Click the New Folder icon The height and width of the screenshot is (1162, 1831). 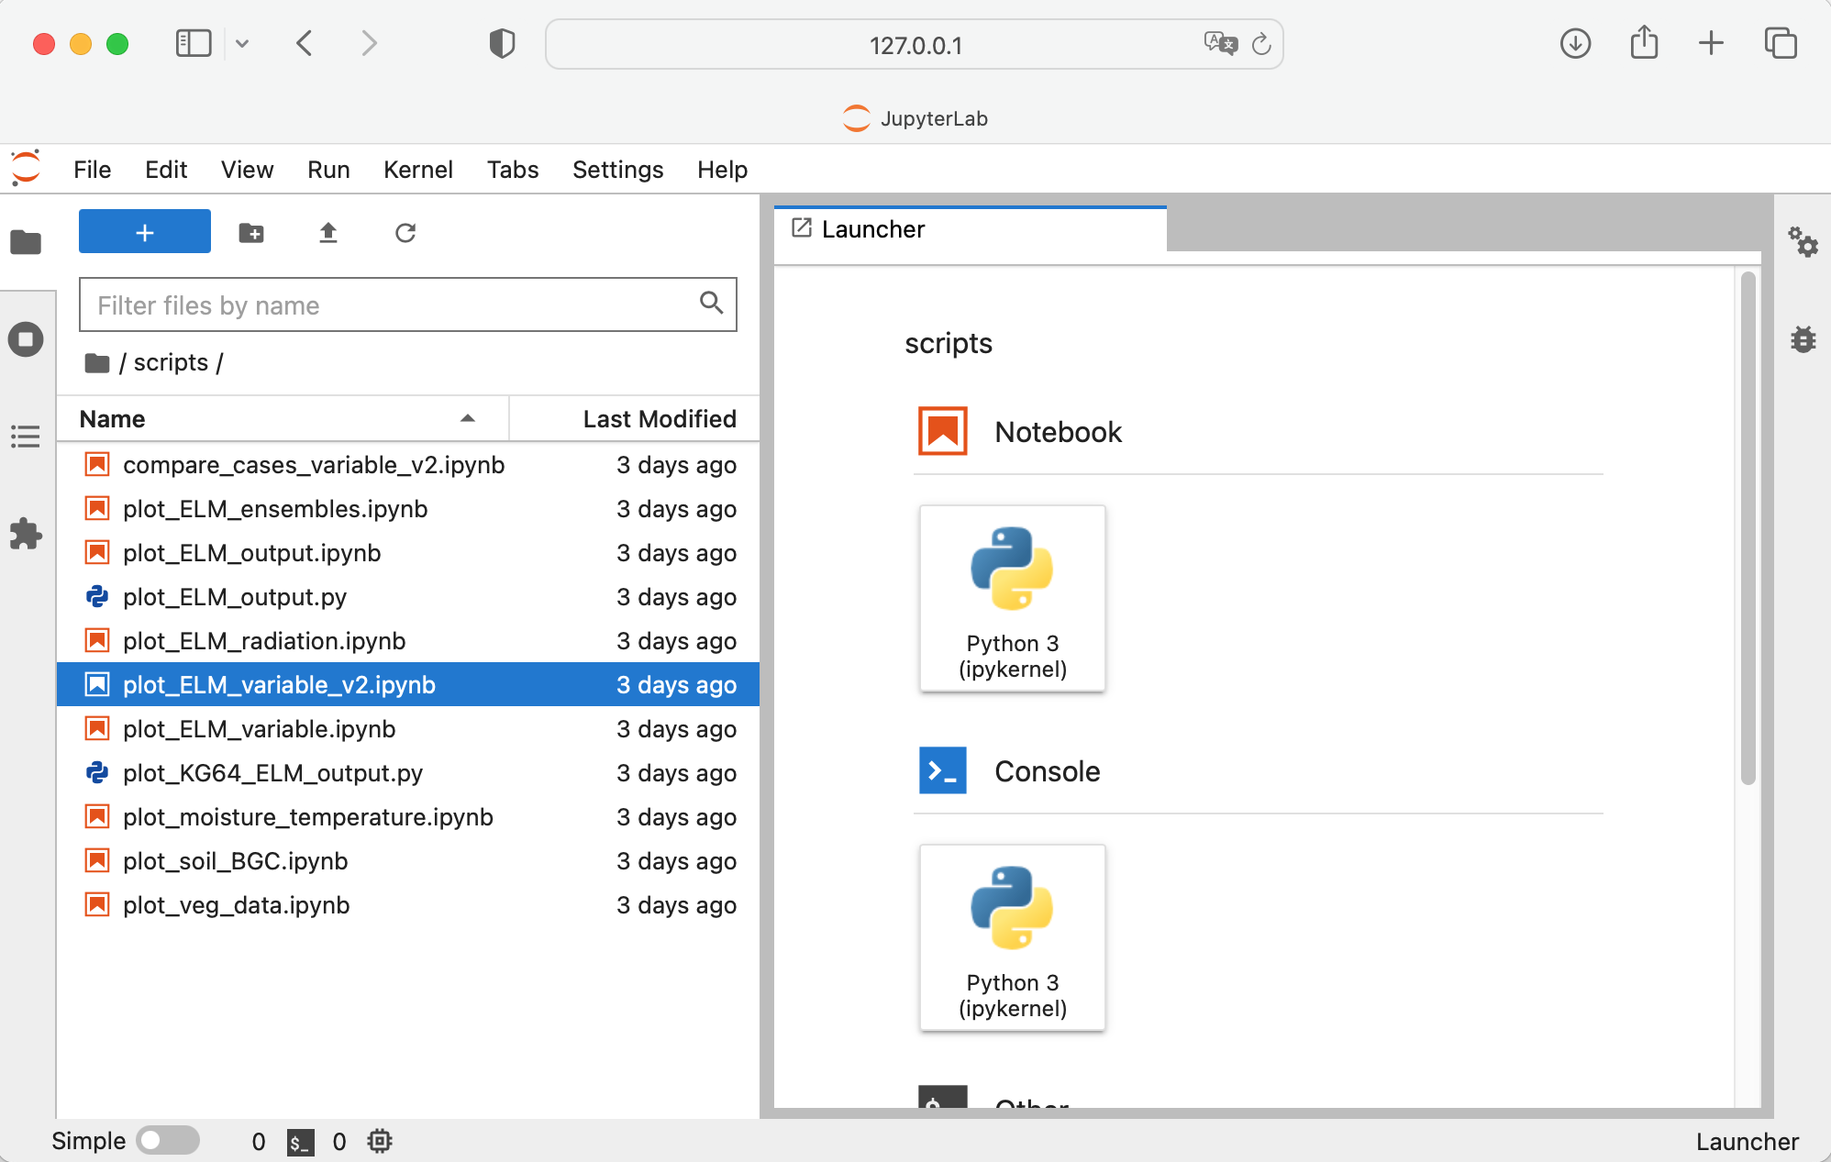251,233
